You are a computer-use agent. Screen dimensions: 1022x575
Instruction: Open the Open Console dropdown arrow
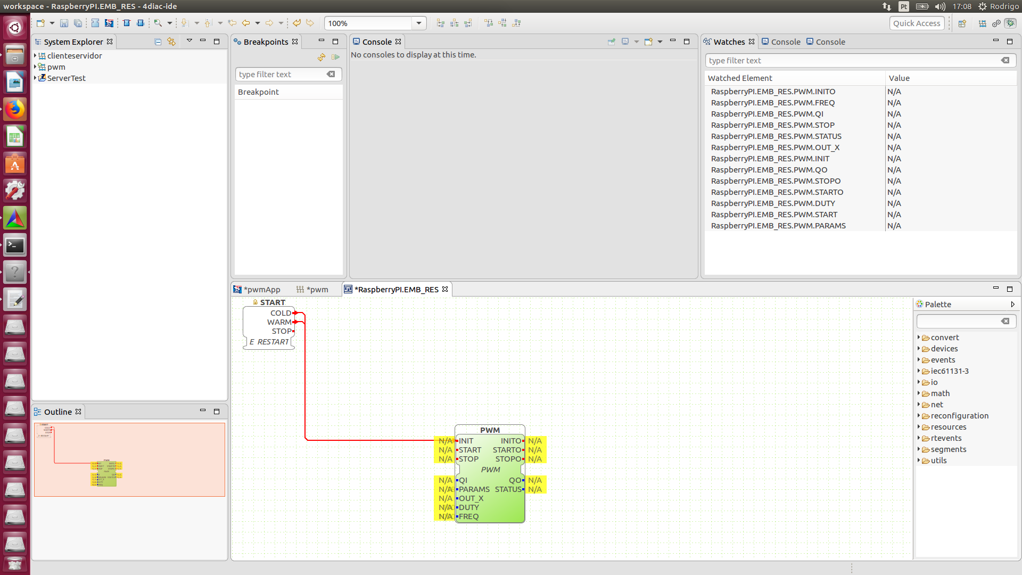[660, 42]
